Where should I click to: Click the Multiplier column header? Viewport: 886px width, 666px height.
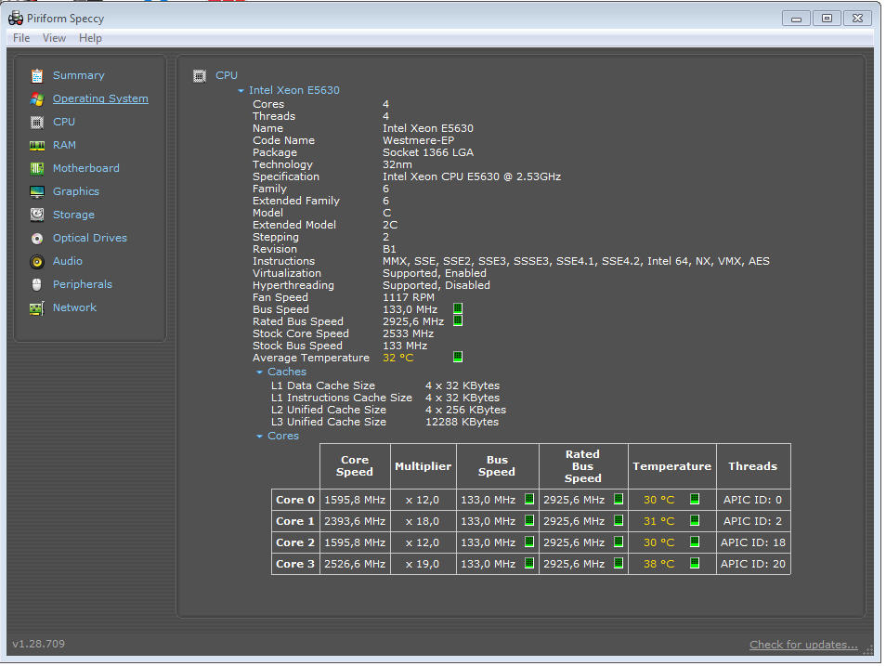click(423, 466)
